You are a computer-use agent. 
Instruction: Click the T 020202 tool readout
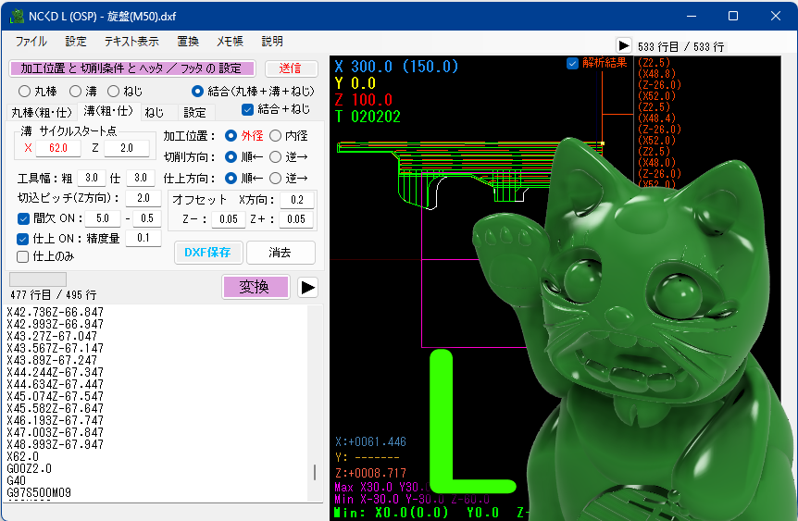point(368,117)
